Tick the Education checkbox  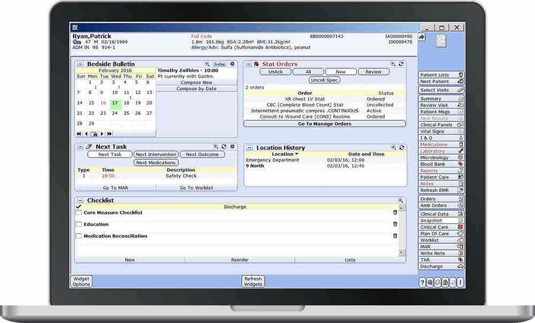coord(79,225)
